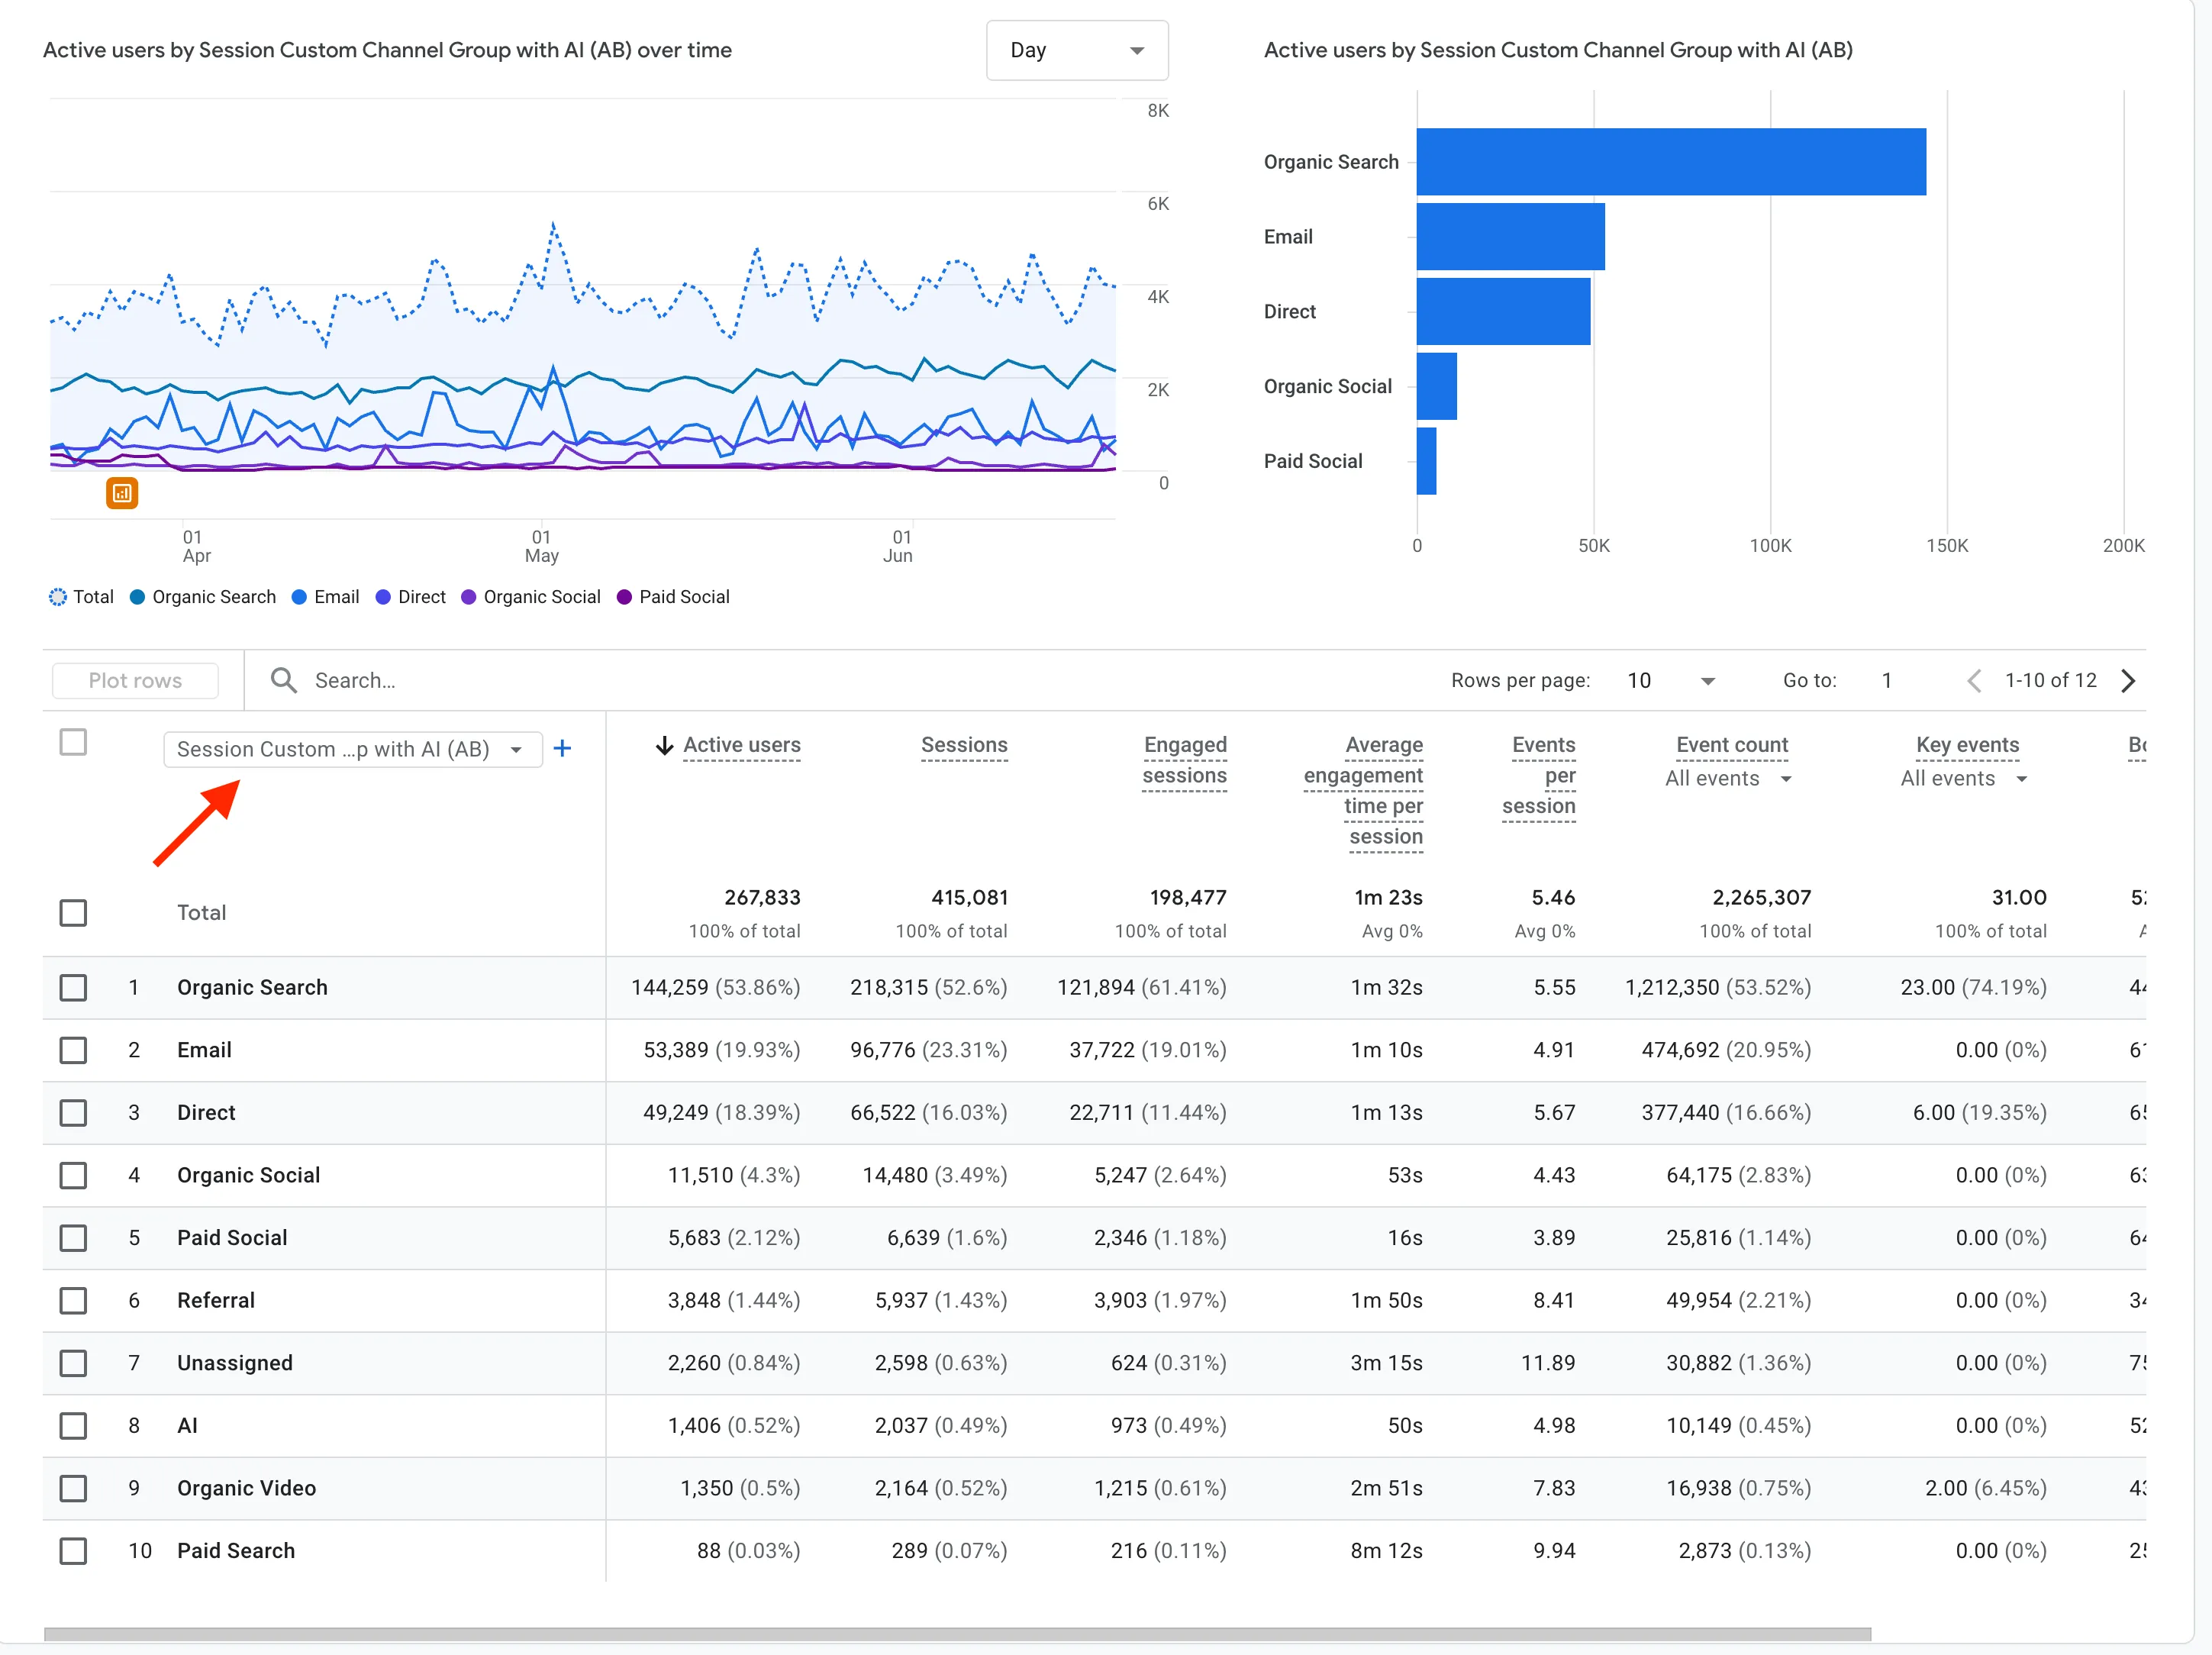Check the Organic Search row checkbox

coord(73,987)
